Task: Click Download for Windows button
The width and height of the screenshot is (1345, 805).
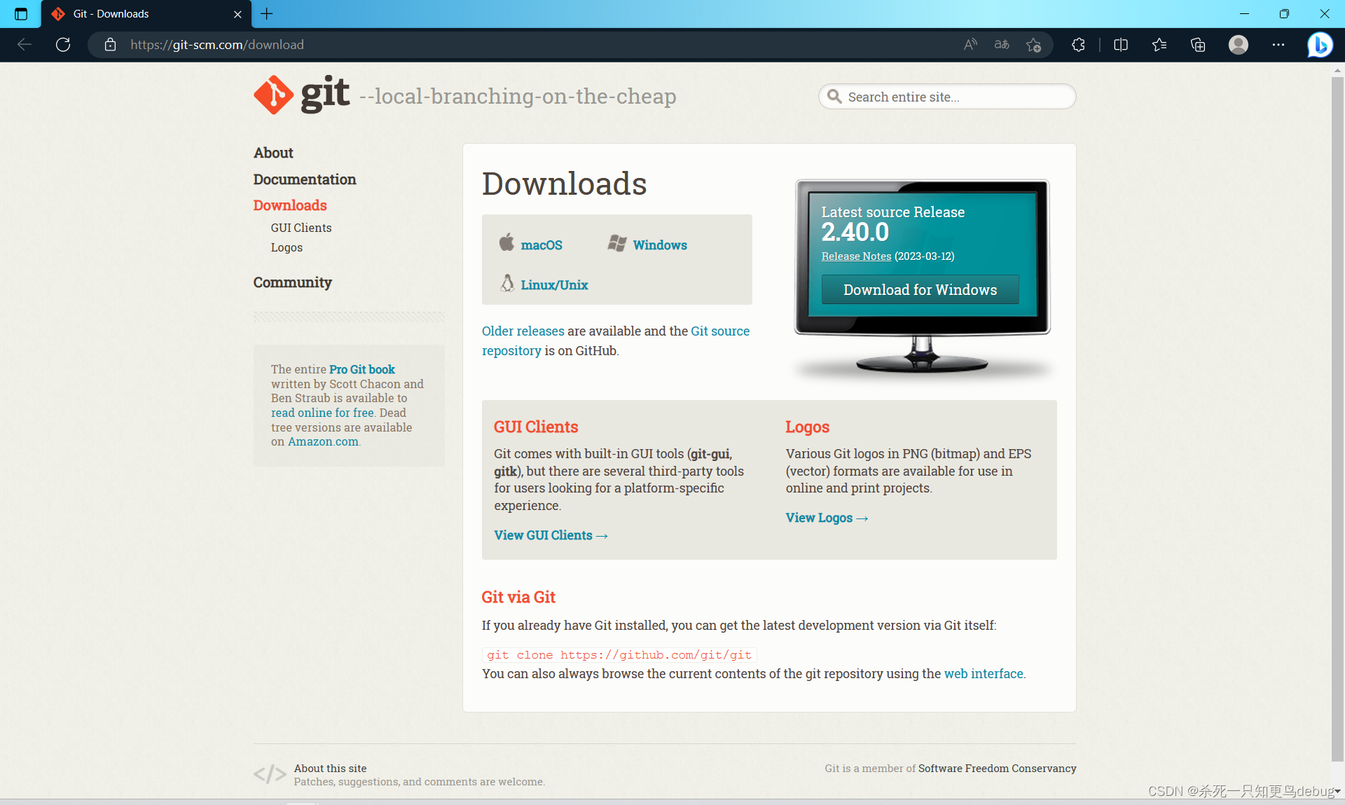Action: (x=920, y=289)
